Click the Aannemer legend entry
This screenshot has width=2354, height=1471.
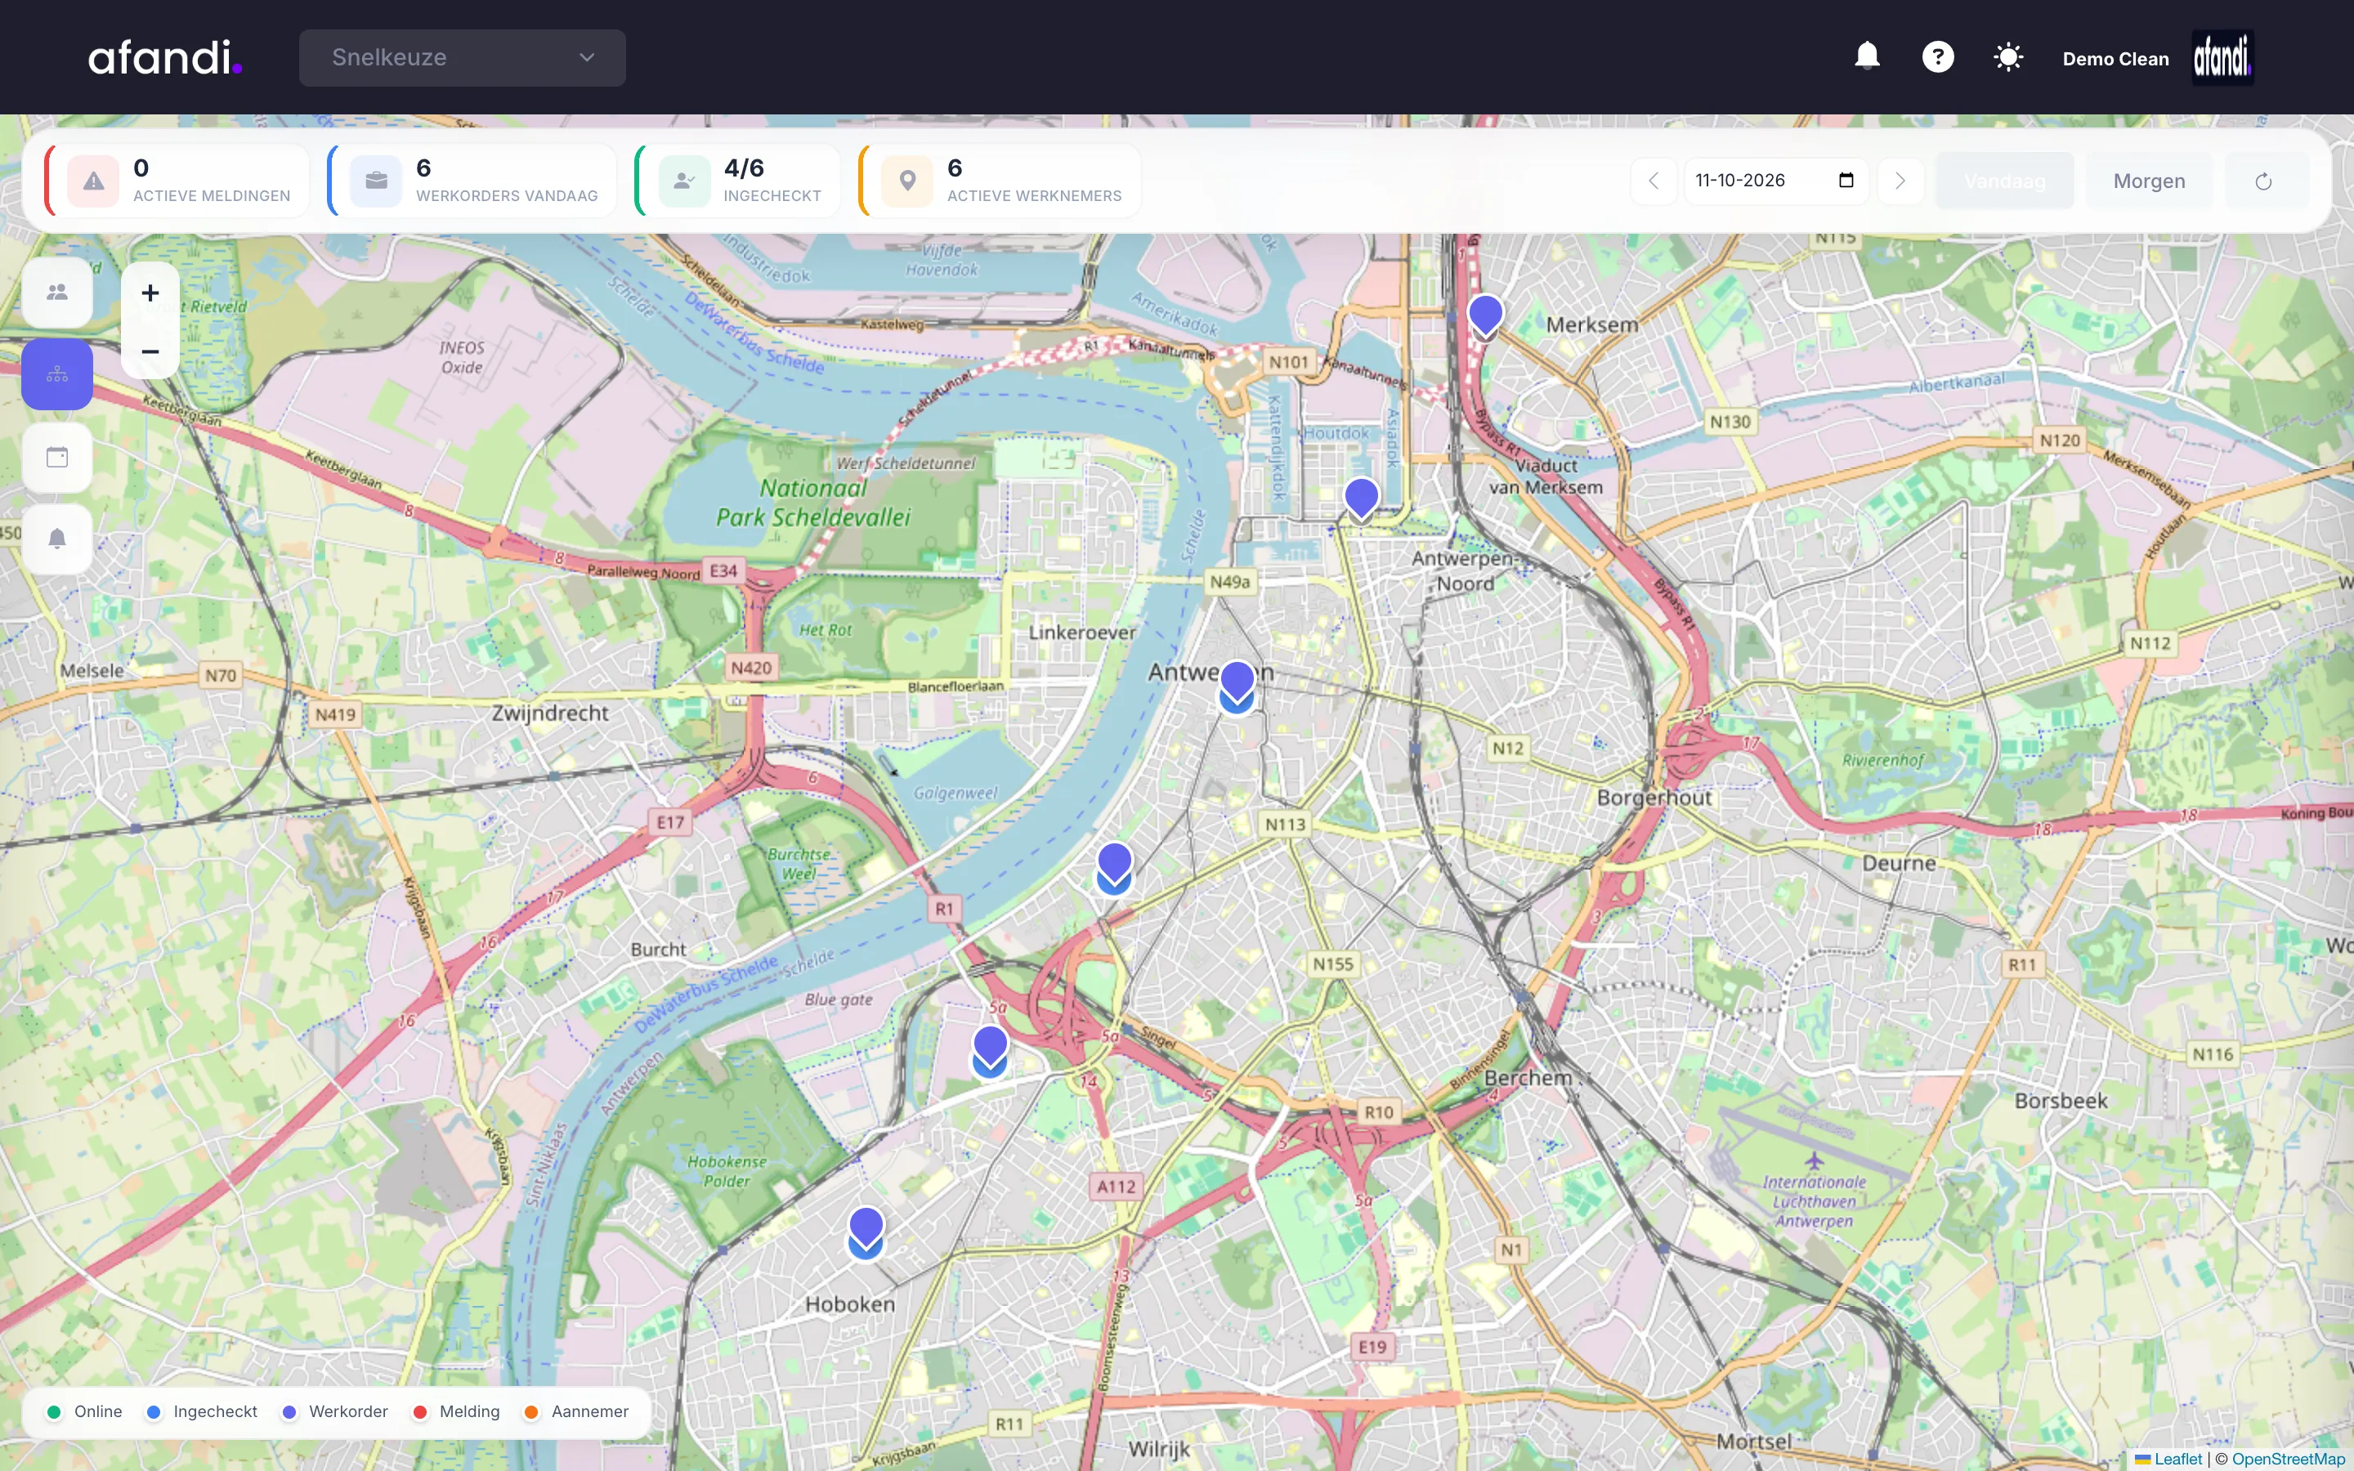pos(577,1411)
